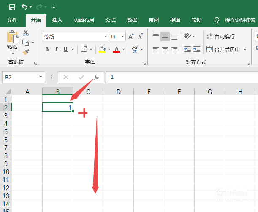The width and height of the screenshot is (258, 212).
Task: Open the 公式 tab
Action: coord(111,20)
